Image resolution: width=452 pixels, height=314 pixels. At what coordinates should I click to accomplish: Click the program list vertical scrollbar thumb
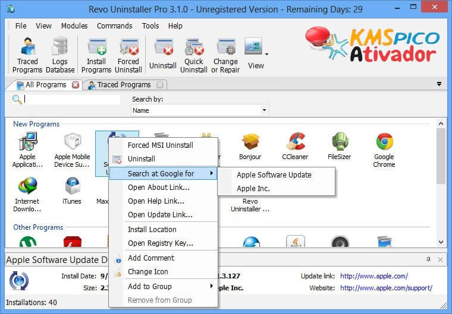coord(441,156)
